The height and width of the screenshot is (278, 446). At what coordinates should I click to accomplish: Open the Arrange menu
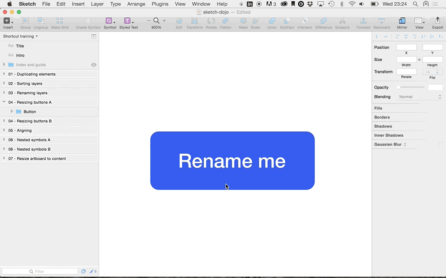[136, 4]
